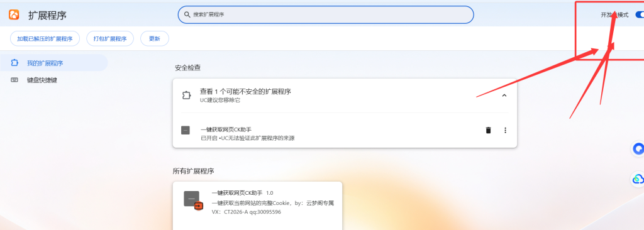Click 查看 1 个可能不安全的扩展程序 heading

(246, 92)
